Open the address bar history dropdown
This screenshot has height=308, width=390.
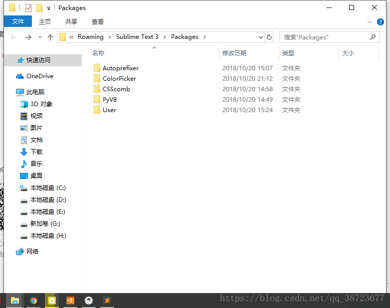coord(261,37)
